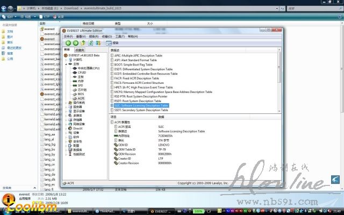344x215 pixels.
Task: Open the 工具(T) menu in EVEREST
Action: coord(120,37)
